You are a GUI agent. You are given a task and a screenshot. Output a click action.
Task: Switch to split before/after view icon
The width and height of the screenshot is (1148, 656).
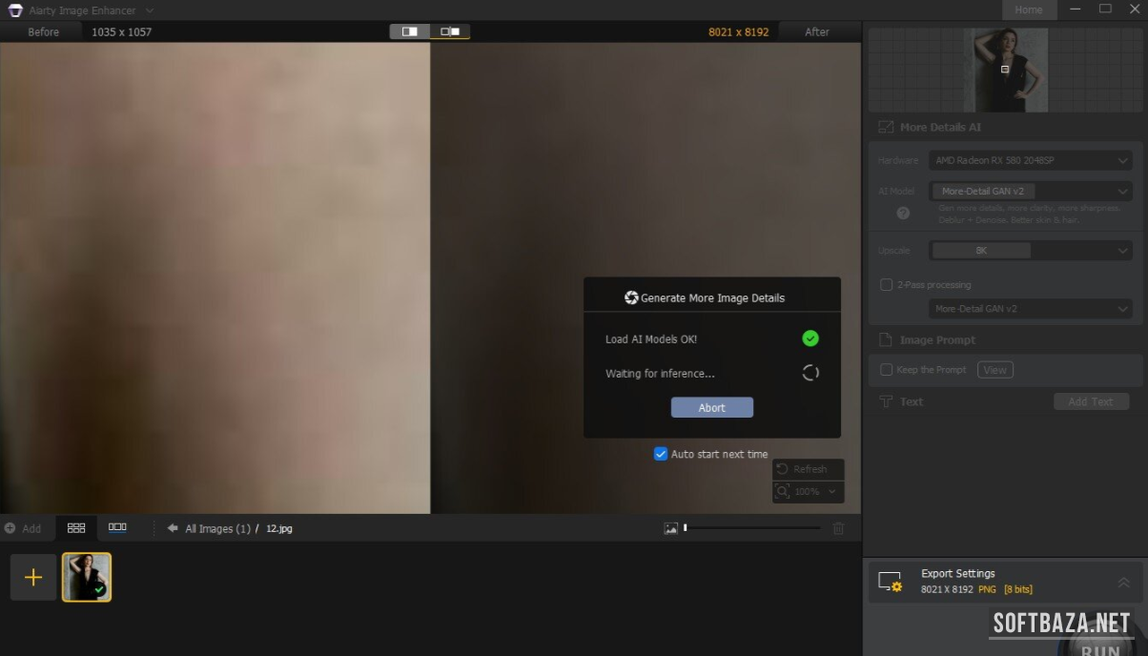410,31
